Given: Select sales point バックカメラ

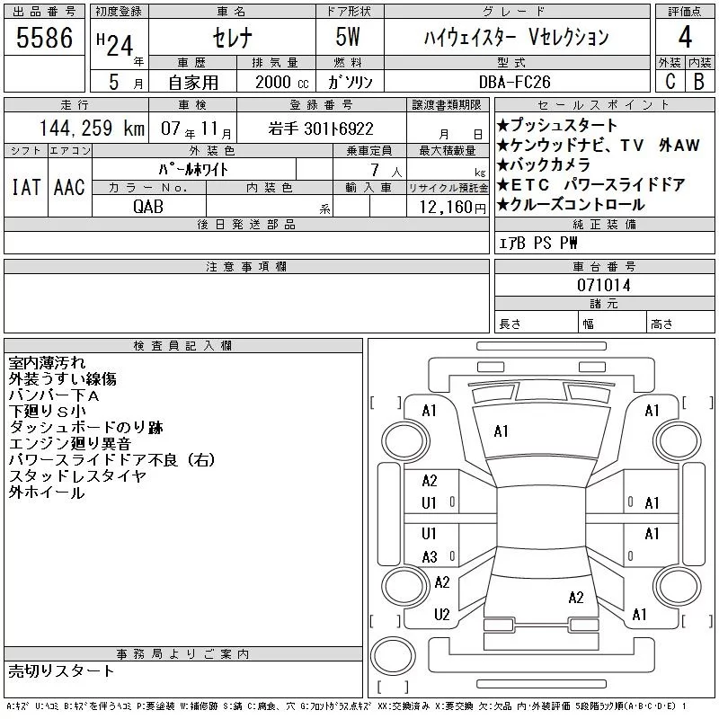Looking at the screenshot, I should tap(544, 164).
